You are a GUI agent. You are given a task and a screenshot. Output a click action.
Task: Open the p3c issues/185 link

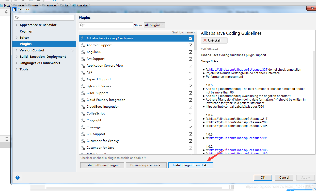point(238,150)
